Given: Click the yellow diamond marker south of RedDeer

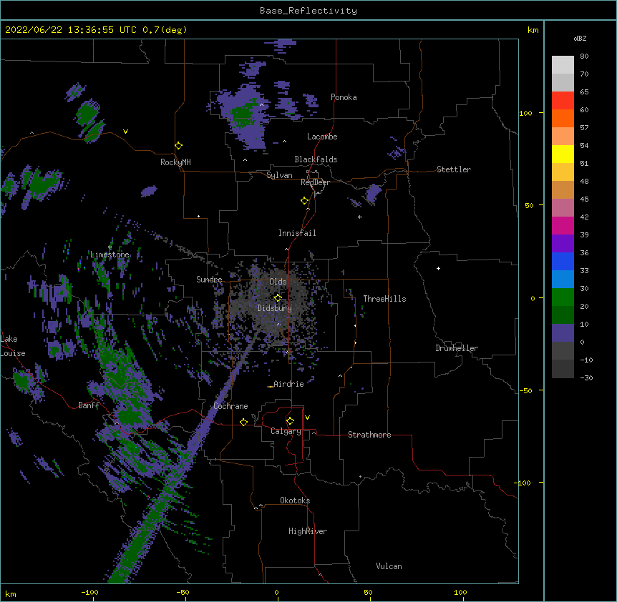Looking at the screenshot, I should click(305, 201).
